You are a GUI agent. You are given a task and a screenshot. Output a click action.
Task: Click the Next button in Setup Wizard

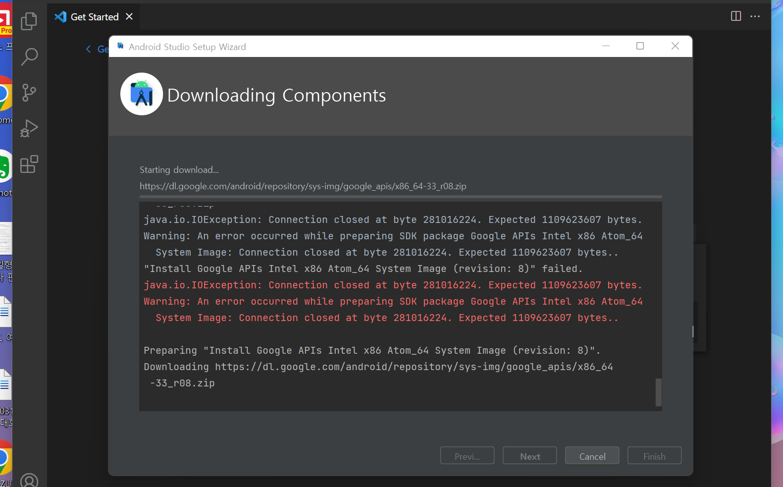[x=530, y=456]
